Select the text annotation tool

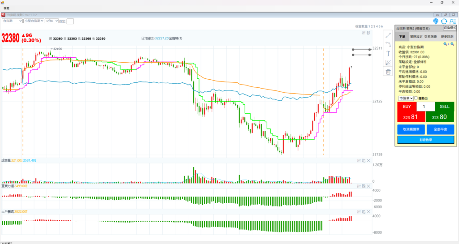click(x=388, y=53)
